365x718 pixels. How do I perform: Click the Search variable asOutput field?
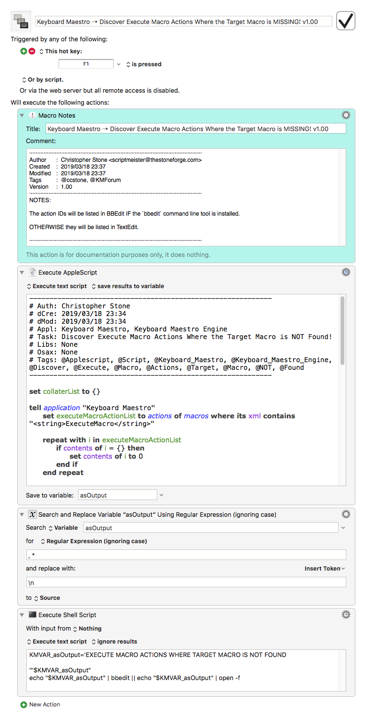click(211, 528)
